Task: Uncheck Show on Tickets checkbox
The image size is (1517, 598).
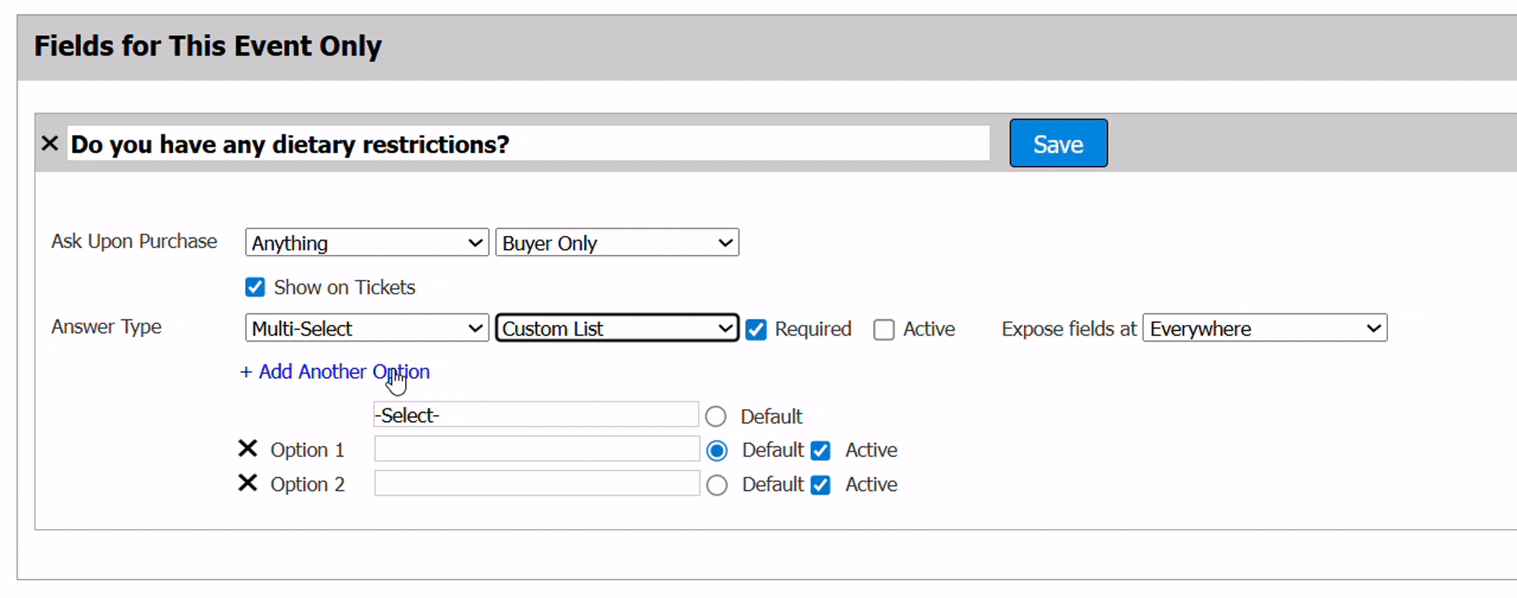Action: pyautogui.click(x=255, y=288)
